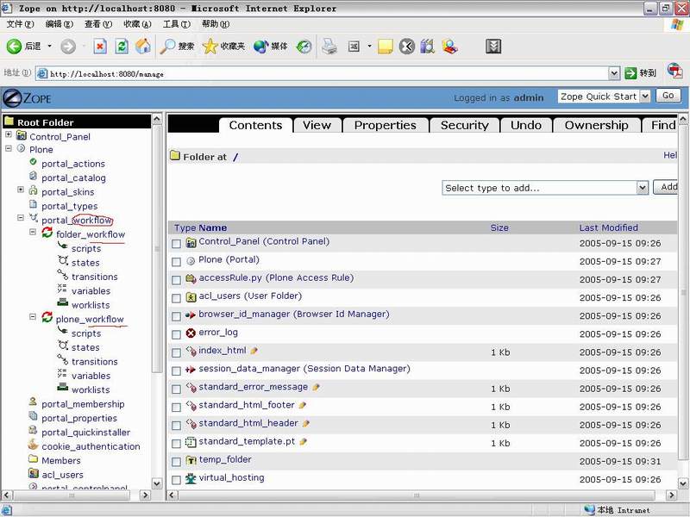Open the Search magnifier toolbar icon

167,47
